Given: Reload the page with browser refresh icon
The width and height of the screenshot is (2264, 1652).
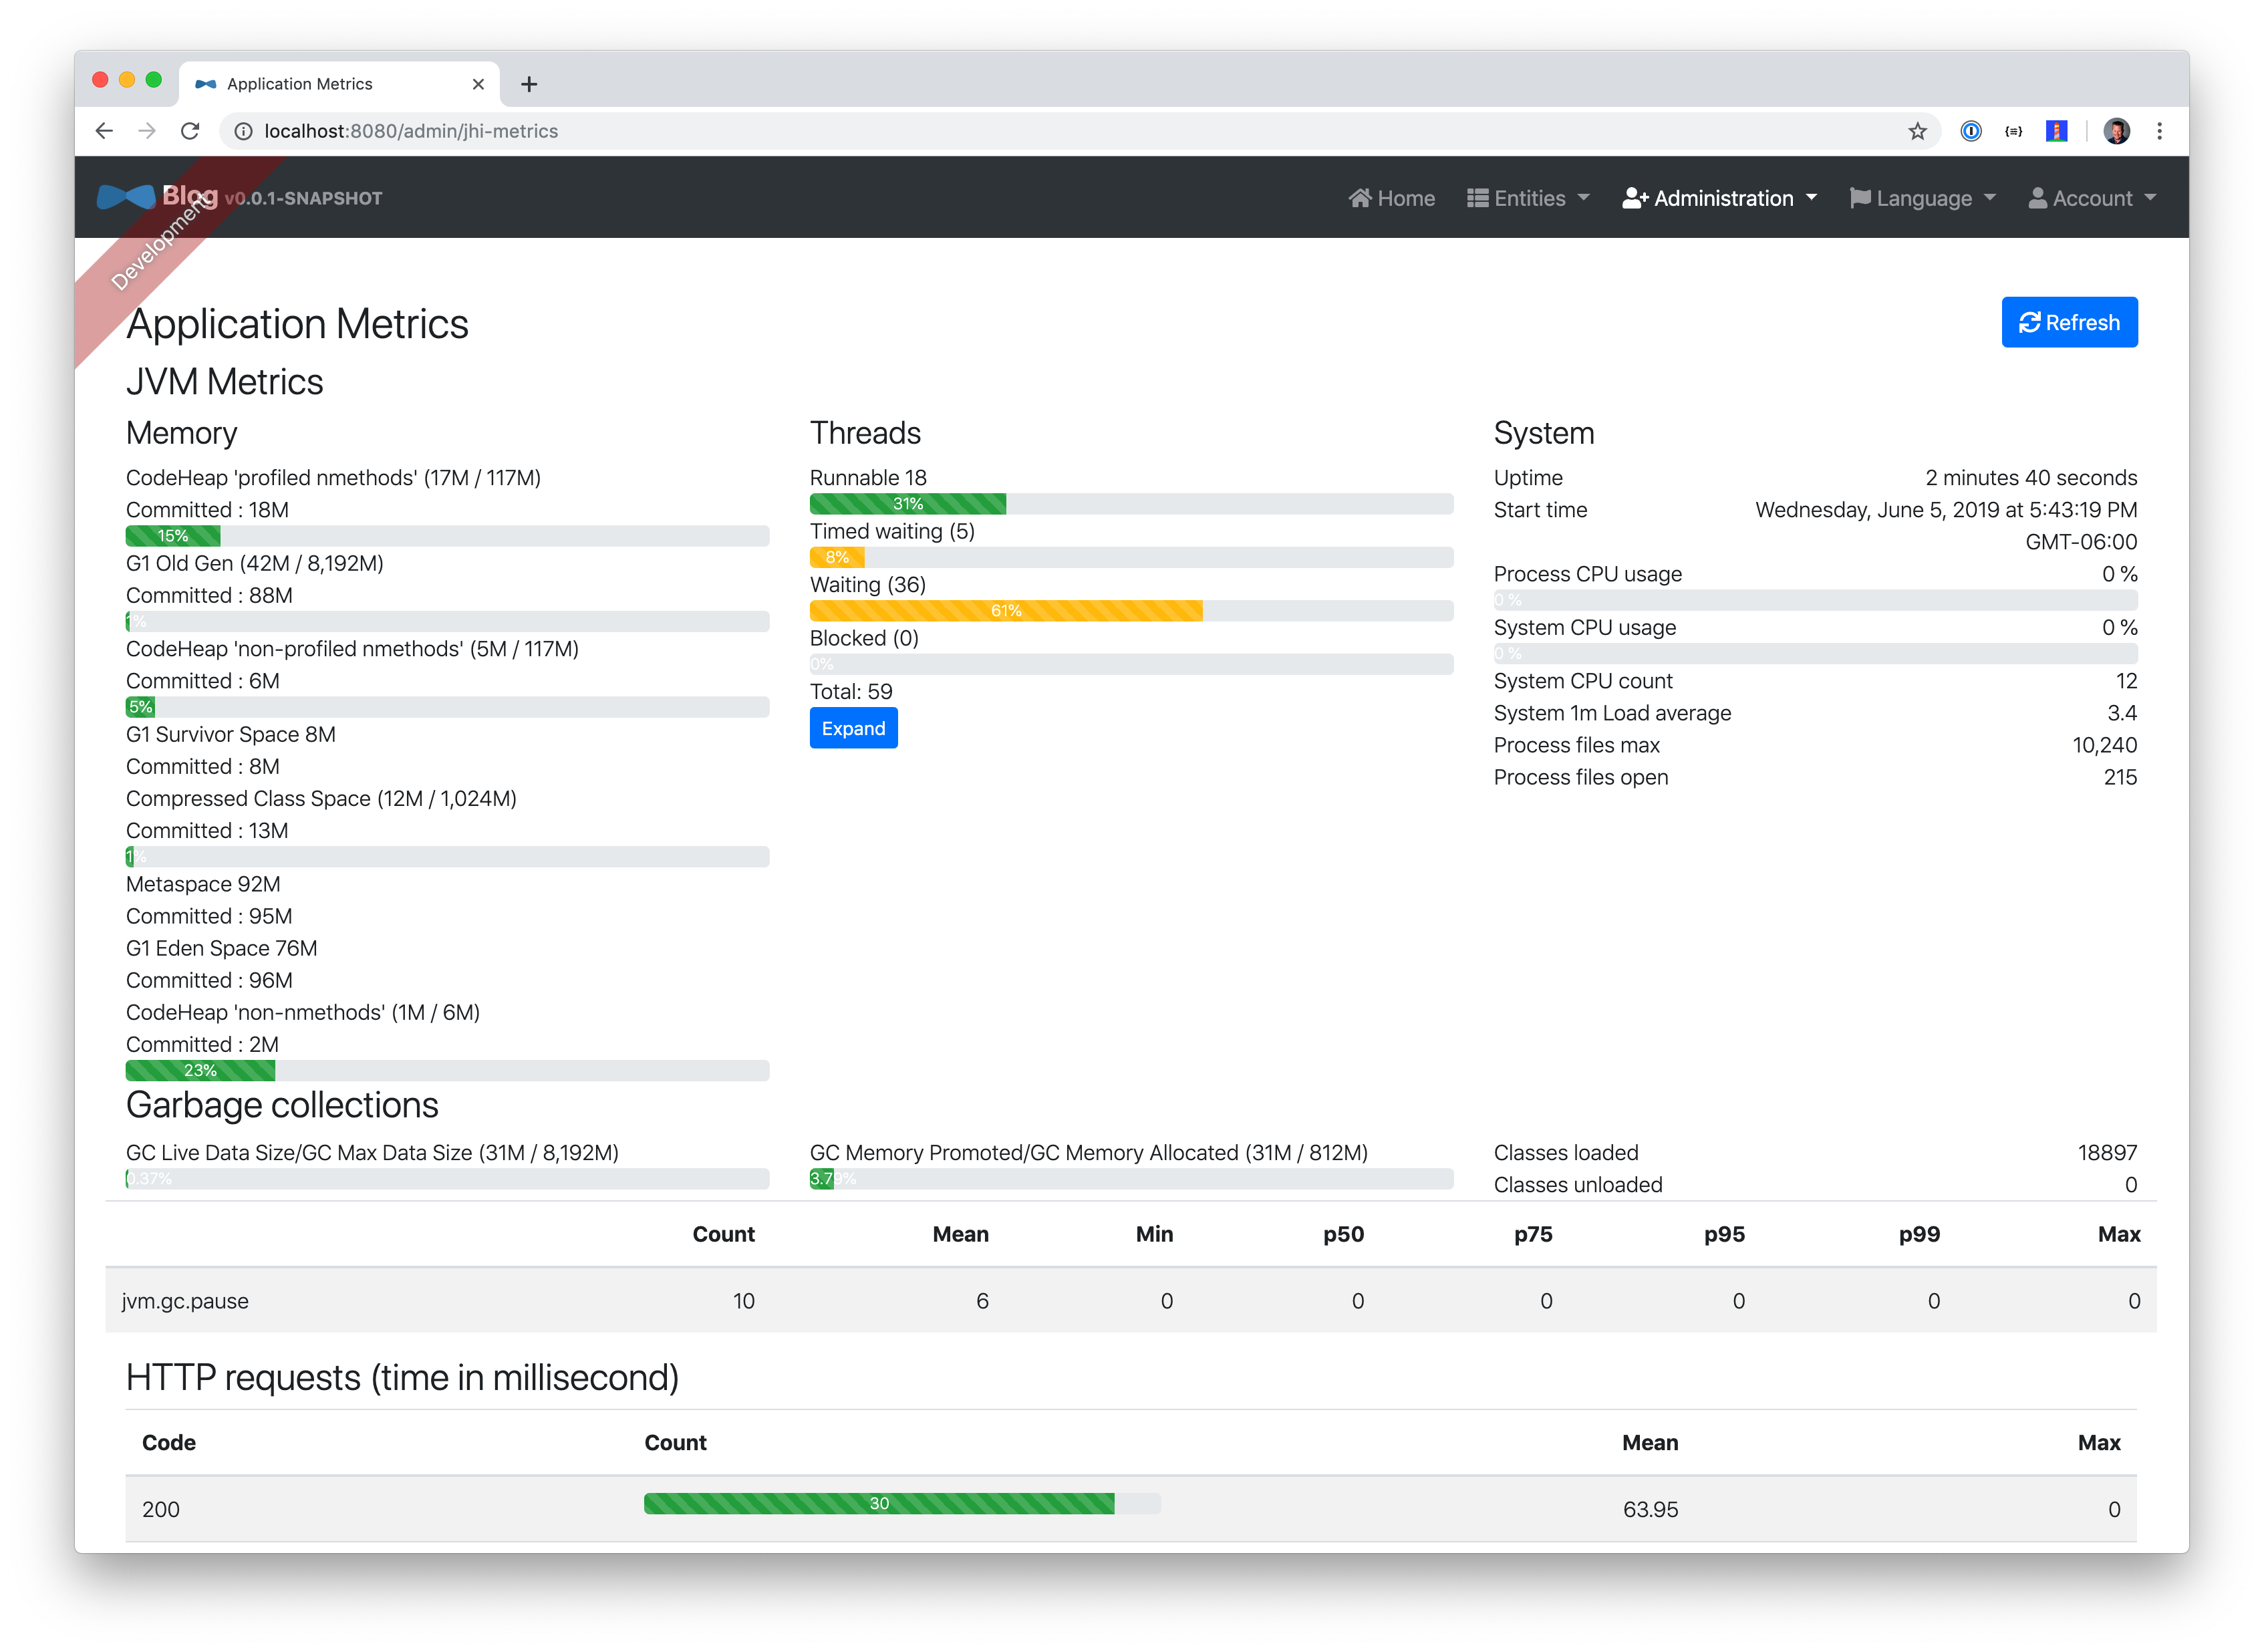Looking at the screenshot, I should click(190, 131).
